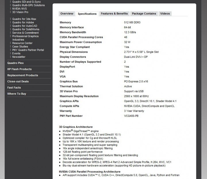
Task: Select the Specifications tab
Action: point(87,14)
